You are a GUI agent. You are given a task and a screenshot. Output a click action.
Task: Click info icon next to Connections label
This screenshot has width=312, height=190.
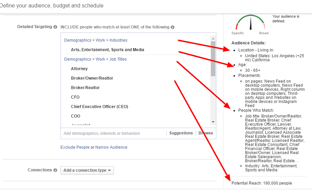click(x=55, y=170)
